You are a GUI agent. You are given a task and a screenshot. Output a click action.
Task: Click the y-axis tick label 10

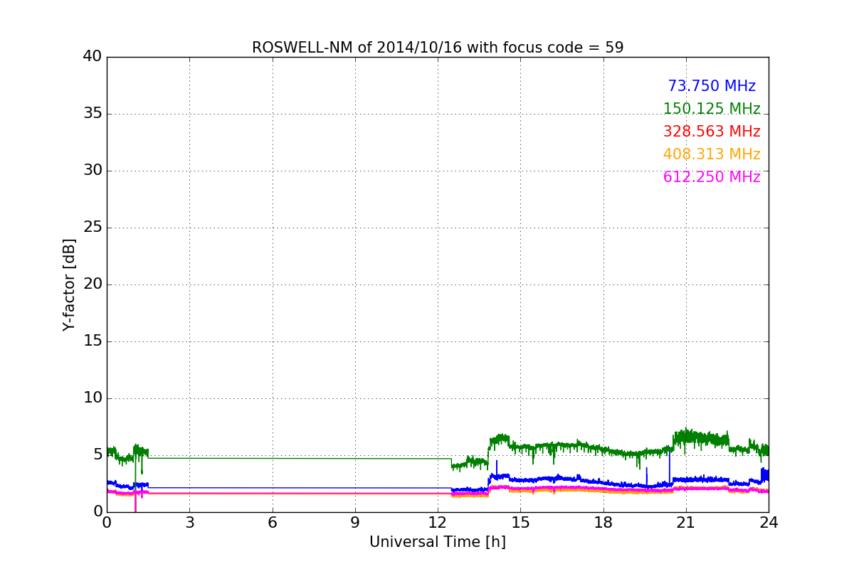click(x=93, y=398)
